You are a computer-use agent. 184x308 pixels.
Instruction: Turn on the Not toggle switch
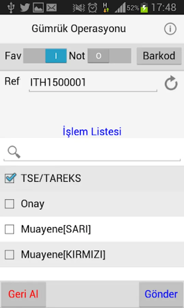point(109,56)
